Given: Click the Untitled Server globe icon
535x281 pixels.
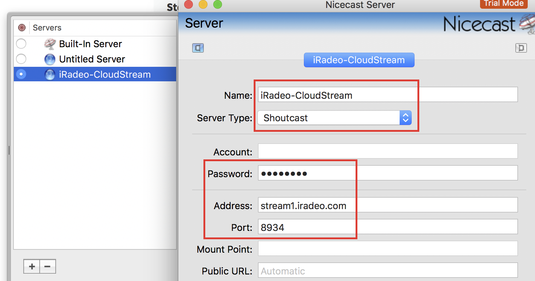Looking at the screenshot, I should (x=50, y=59).
